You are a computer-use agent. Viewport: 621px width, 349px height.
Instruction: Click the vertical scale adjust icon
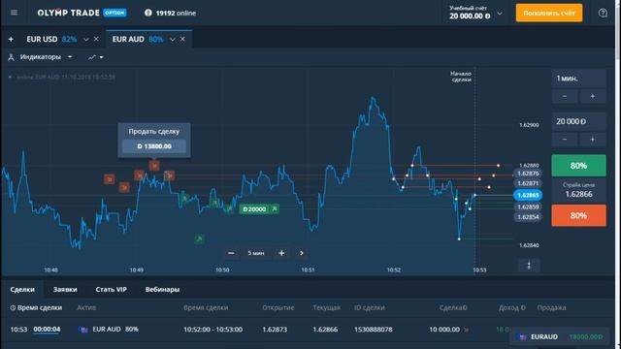pyautogui.click(x=529, y=266)
